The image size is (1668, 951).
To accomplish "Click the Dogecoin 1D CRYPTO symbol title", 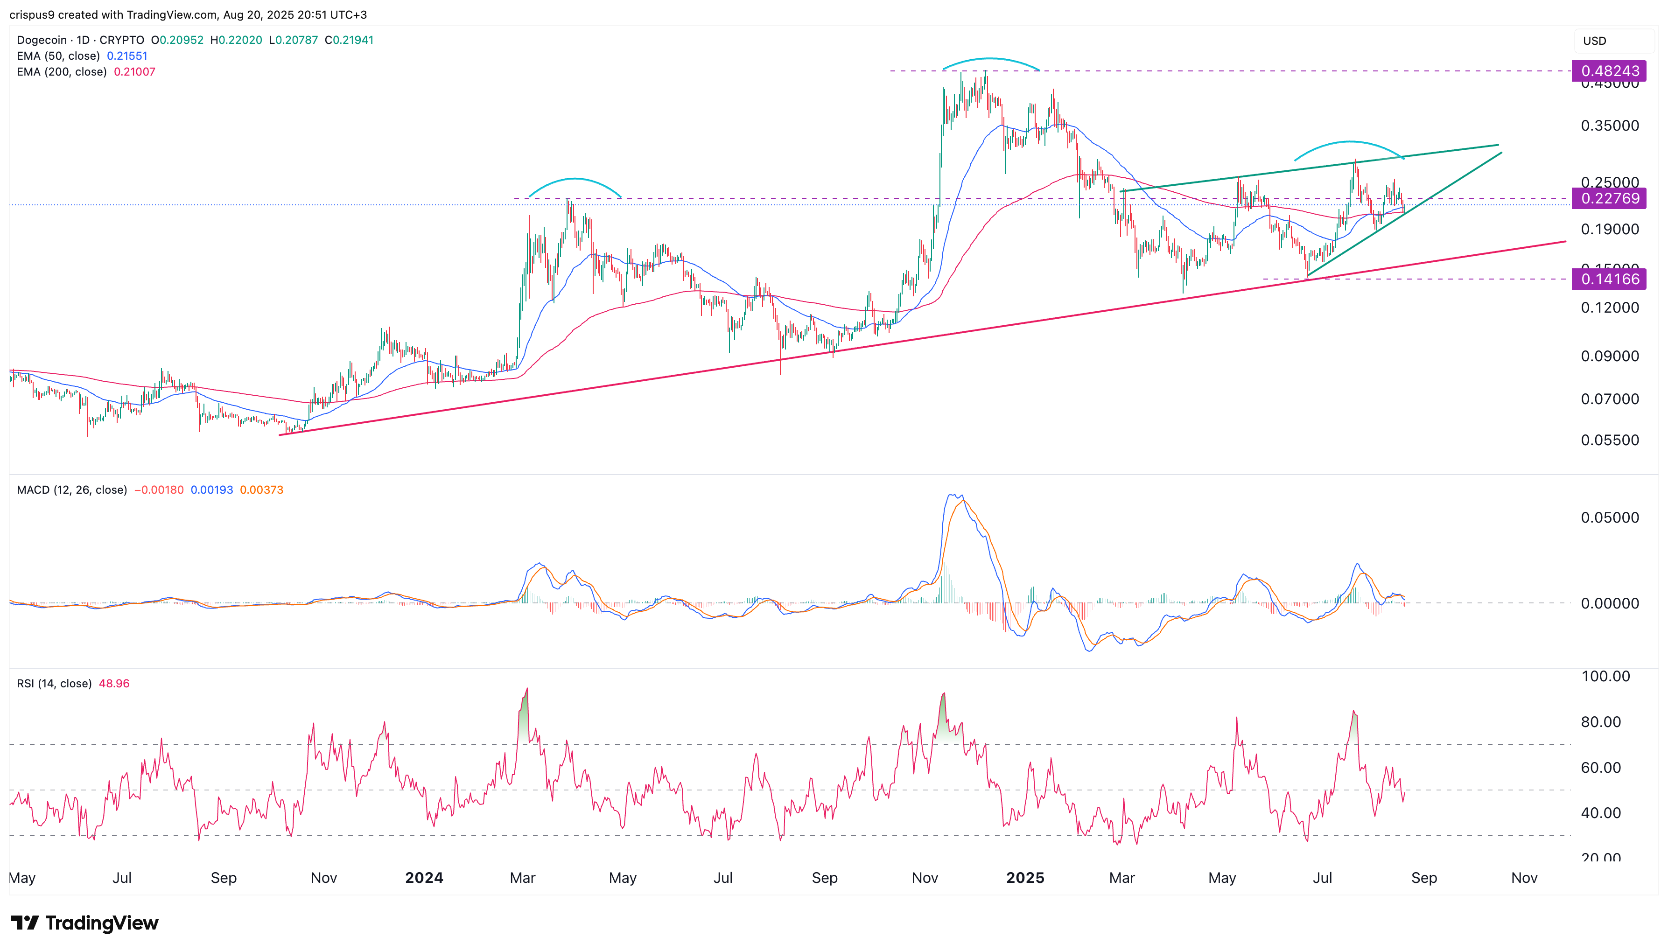I will pos(80,40).
